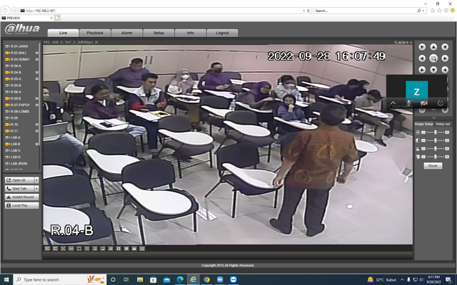Screen dimensions: 457x285
Task: Open the Info tab
Action: pyautogui.click(x=191, y=33)
